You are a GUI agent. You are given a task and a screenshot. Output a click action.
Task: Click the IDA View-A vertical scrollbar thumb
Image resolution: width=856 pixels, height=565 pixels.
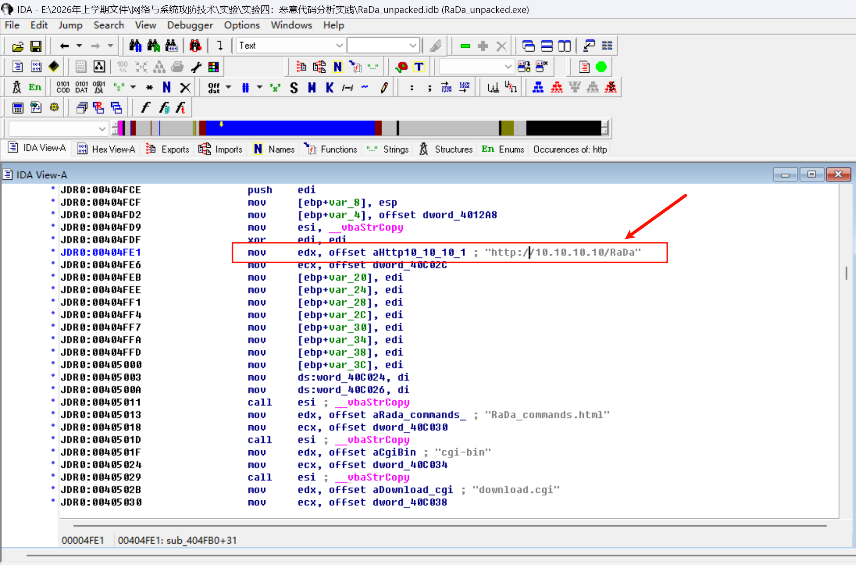tap(846, 273)
